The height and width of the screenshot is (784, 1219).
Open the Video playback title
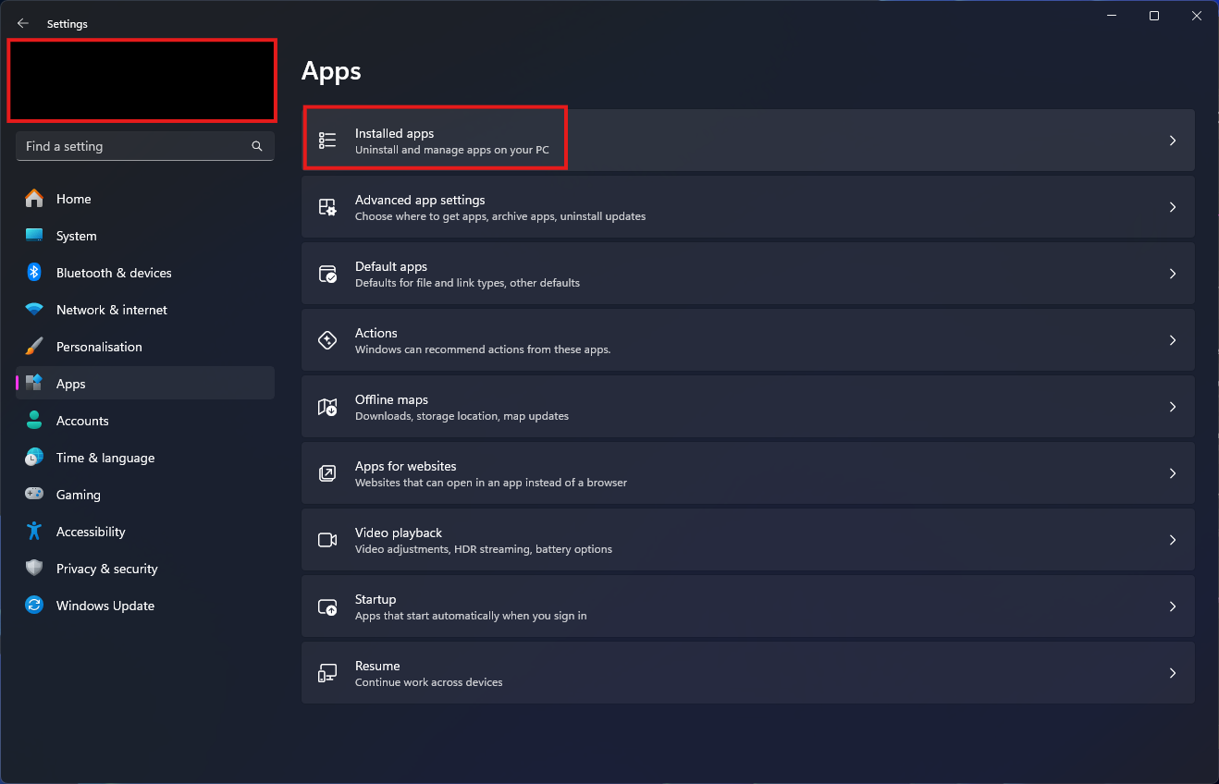click(x=399, y=533)
